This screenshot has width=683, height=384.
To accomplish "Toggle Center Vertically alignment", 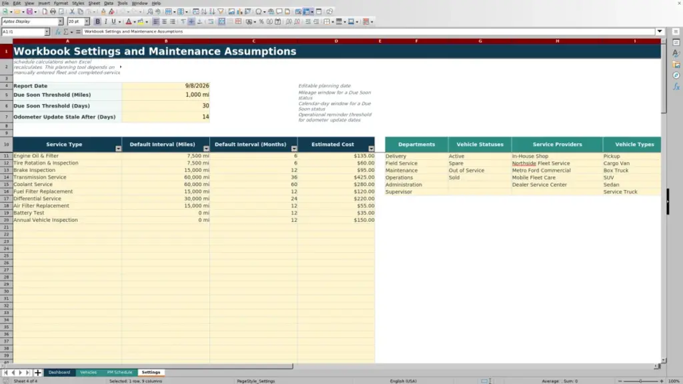I will coord(191,22).
